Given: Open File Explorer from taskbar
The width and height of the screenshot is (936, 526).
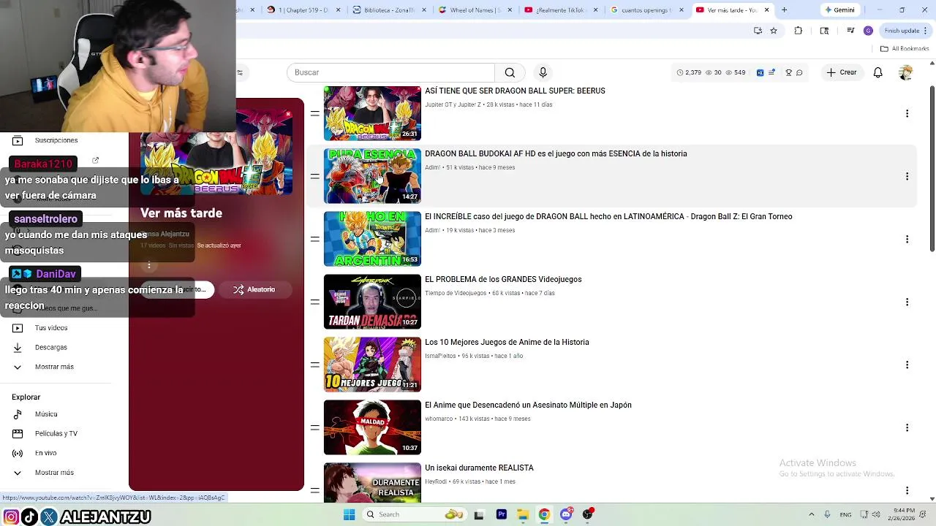Looking at the screenshot, I should 522,514.
